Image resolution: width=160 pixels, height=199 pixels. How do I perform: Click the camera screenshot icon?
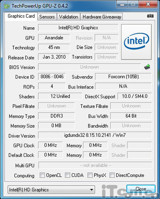[150, 16]
